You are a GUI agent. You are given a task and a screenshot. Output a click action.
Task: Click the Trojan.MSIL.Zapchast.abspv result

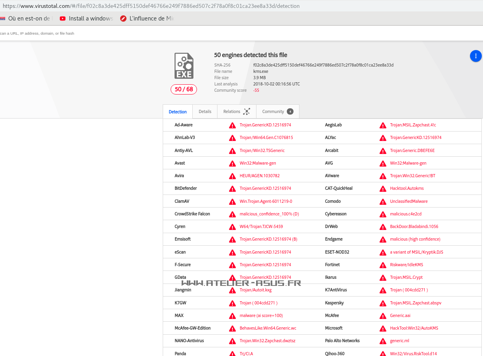tap(416, 303)
